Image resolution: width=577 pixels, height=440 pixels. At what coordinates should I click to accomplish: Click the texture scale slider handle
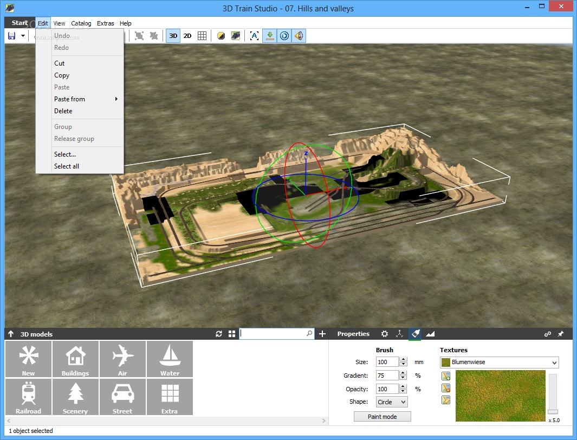(x=553, y=412)
